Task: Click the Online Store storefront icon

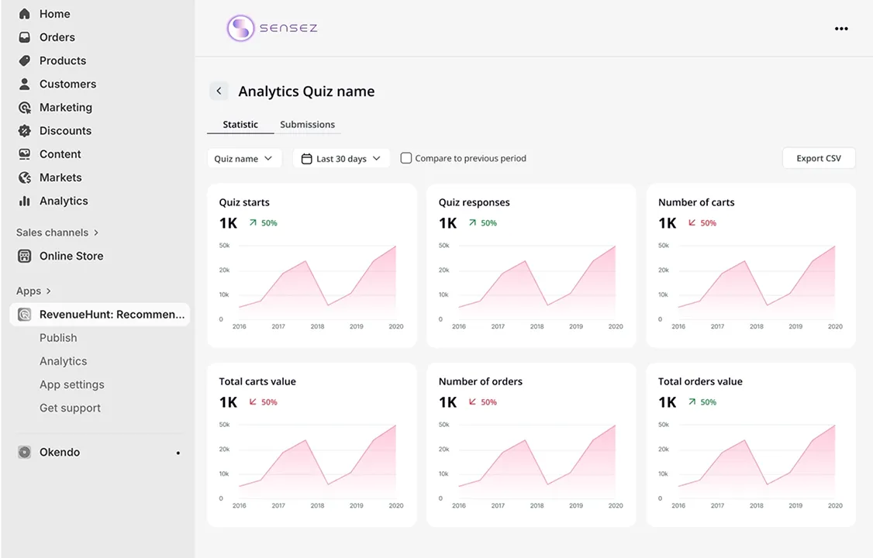Action: click(x=25, y=256)
